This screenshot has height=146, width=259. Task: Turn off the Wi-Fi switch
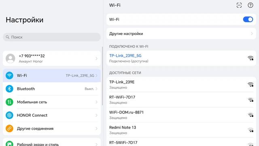click(x=248, y=19)
